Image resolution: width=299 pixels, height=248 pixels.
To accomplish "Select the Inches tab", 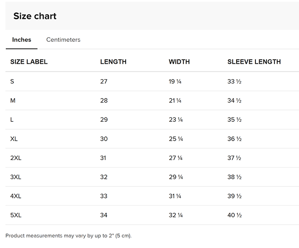I will (x=22, y=40).
